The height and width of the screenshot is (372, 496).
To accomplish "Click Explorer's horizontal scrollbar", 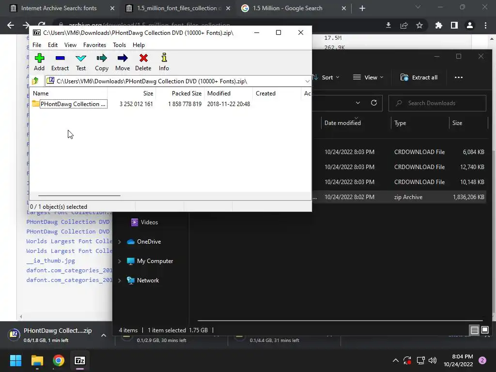I will pos(340,321).
